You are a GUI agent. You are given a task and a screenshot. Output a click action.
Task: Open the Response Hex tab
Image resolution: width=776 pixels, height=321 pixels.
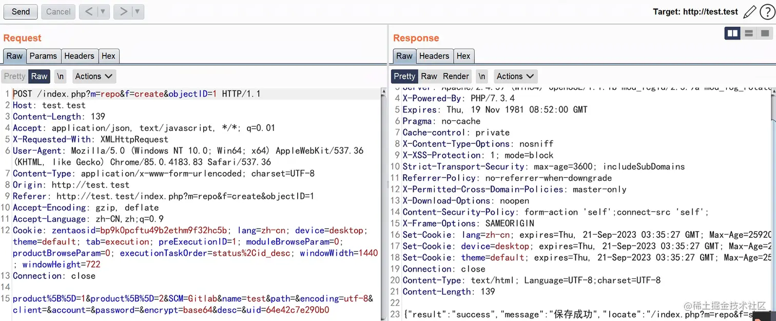point(463,56)
